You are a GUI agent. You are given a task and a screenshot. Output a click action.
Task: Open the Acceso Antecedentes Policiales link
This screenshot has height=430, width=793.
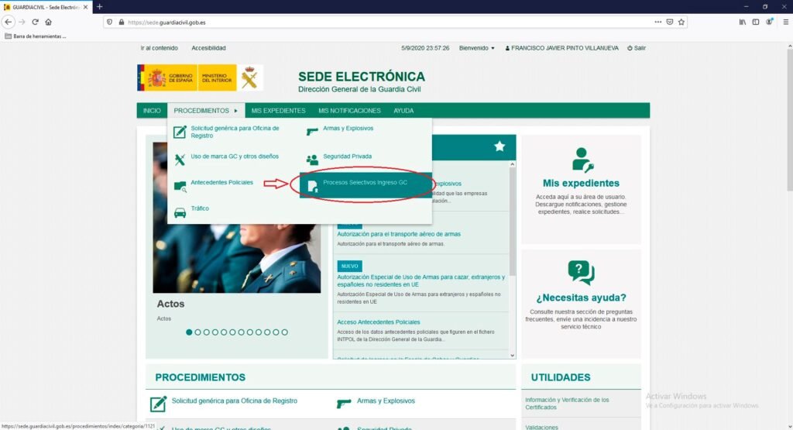click(378, 322)
